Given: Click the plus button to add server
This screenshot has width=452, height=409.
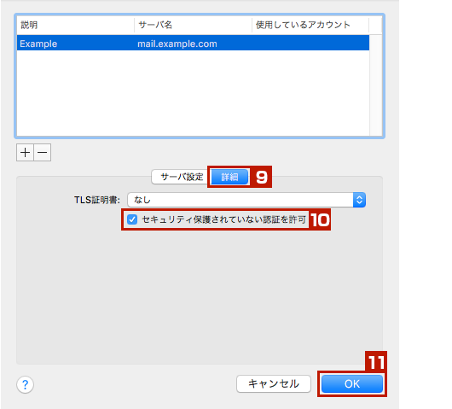Looking at the screenshot, I should (25, 152).
